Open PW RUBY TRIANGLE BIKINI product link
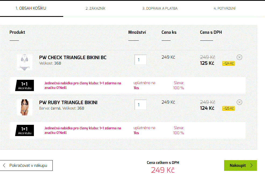Viewport: 265px width, 188px height. point(68,103)
